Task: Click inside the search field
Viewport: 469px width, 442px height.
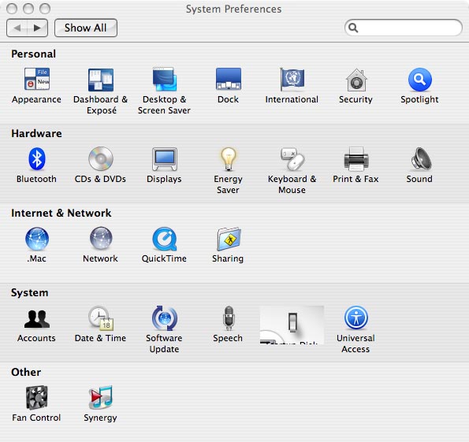Action: click(404, 28)
